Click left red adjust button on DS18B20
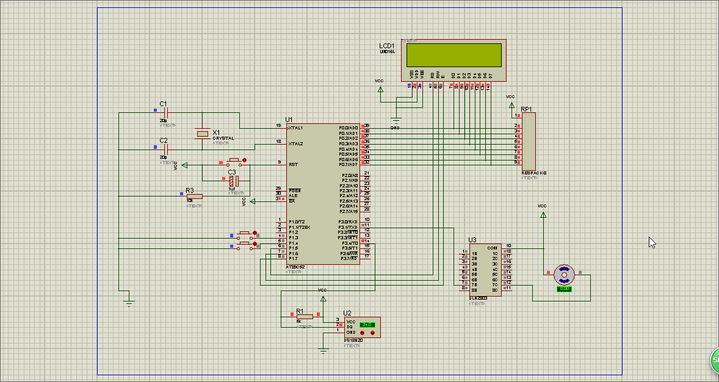This screenshot has width=719, height=382. click(363, 333)
